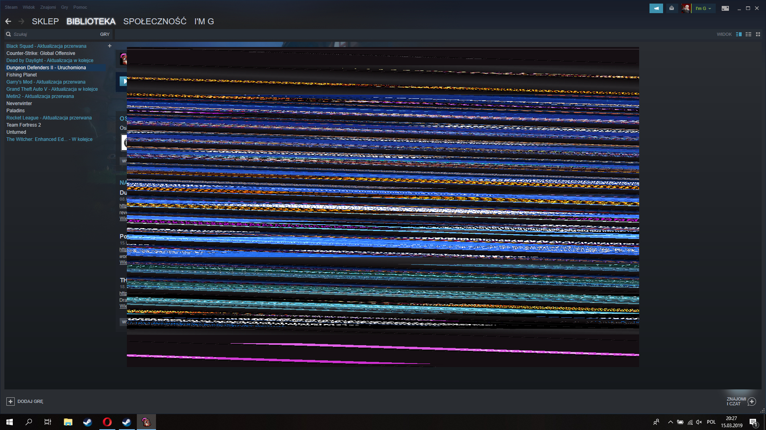Open the inbox envelope icon
766x430 pixels.
tap(672, 8)
